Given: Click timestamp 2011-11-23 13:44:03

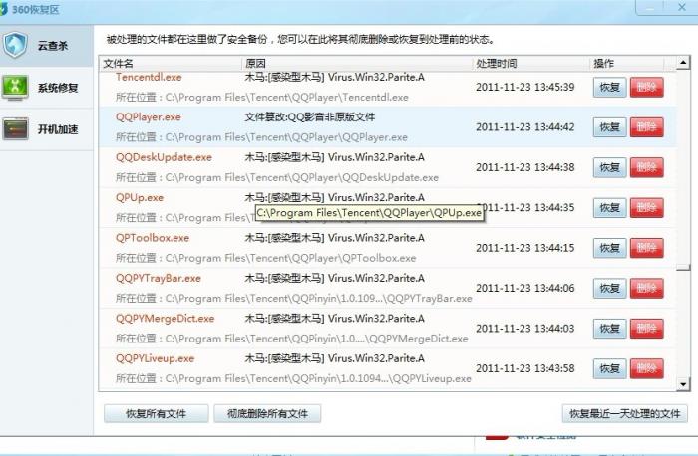Looking at the screenshot, I should point(524,329).
